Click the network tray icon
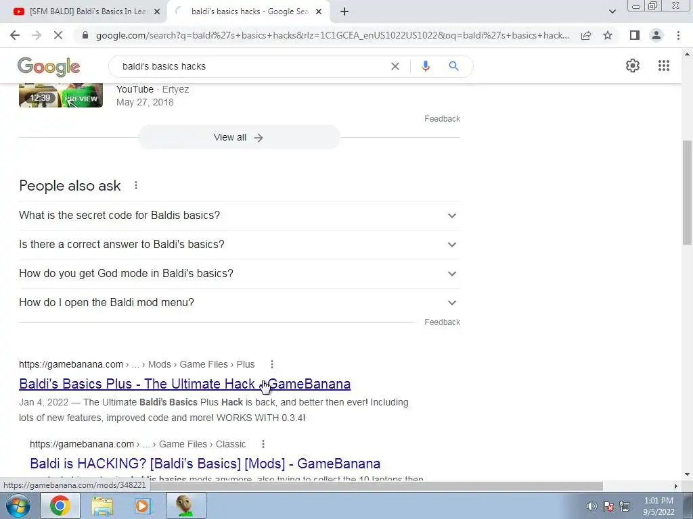Viewport: 693px width, 519px height. [625, 506]
